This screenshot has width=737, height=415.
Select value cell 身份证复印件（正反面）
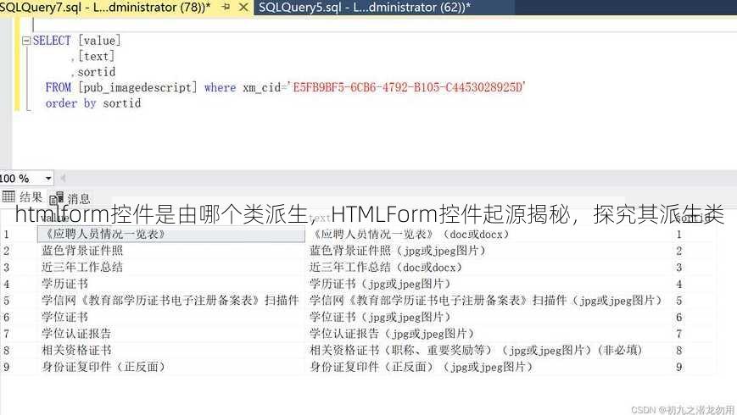coord(171,367)
